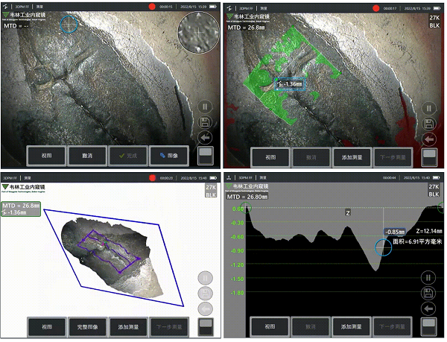Toggle the split-screen square in the 3D point cloud view
This screenshot has width=447, height=342.
(205, 326)
